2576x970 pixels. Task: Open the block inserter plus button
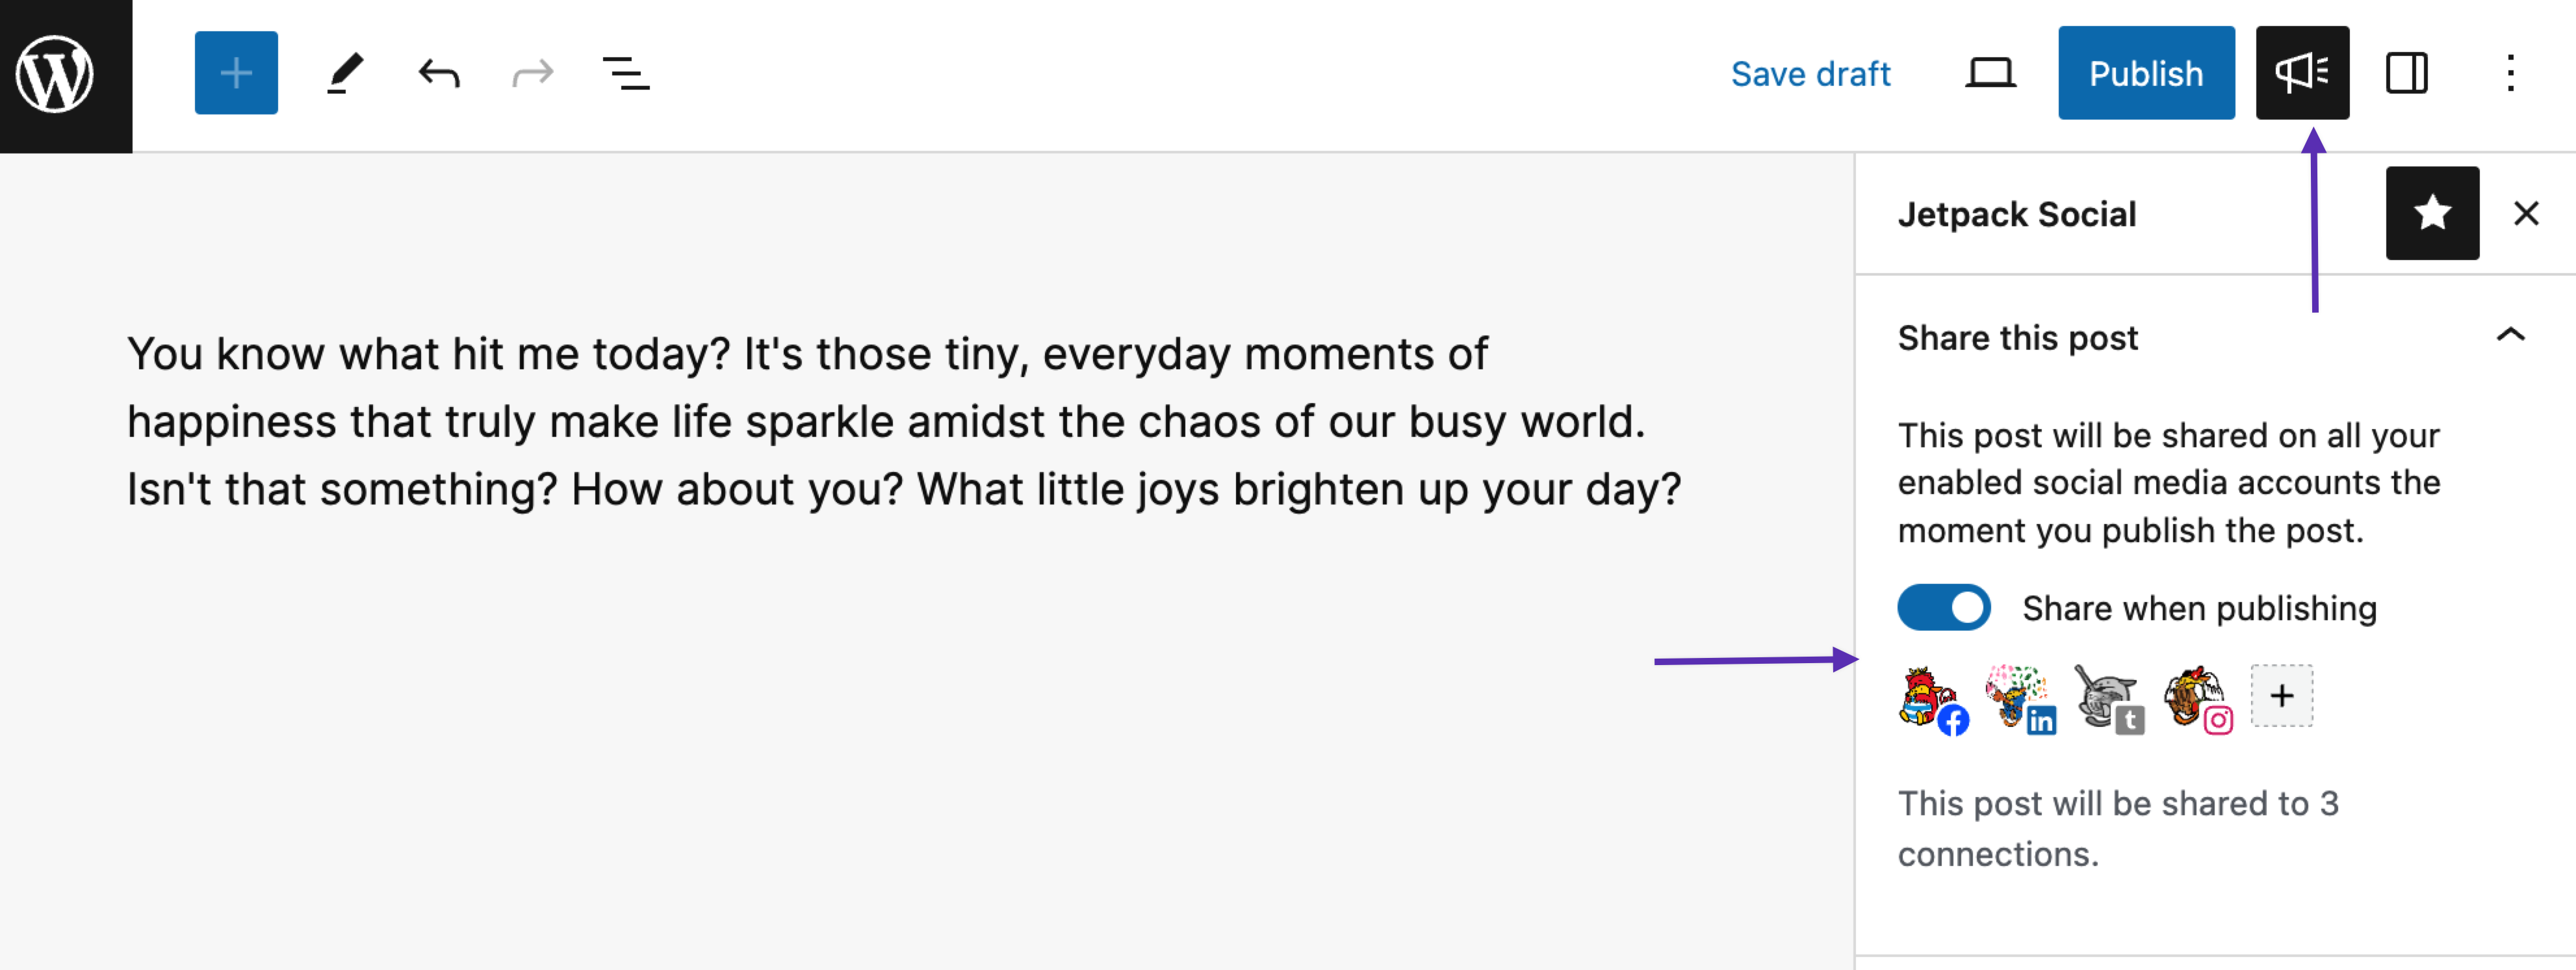(x=236, y=73)
